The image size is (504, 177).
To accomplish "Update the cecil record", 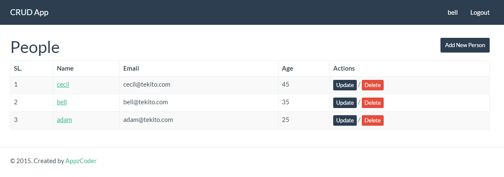I will click(345, 85).
